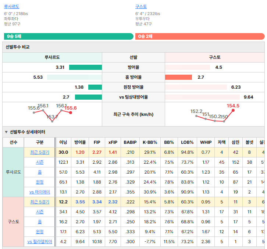Click the 홈 방어율 row label

(x=133, y=77)
